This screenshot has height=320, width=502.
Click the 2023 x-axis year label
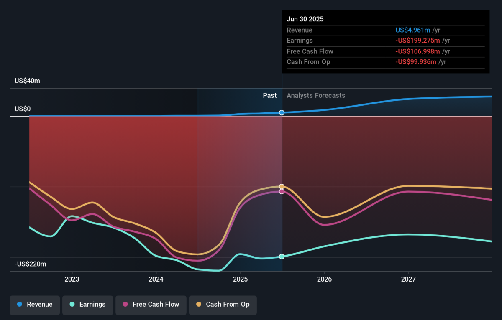pos(72,279)
